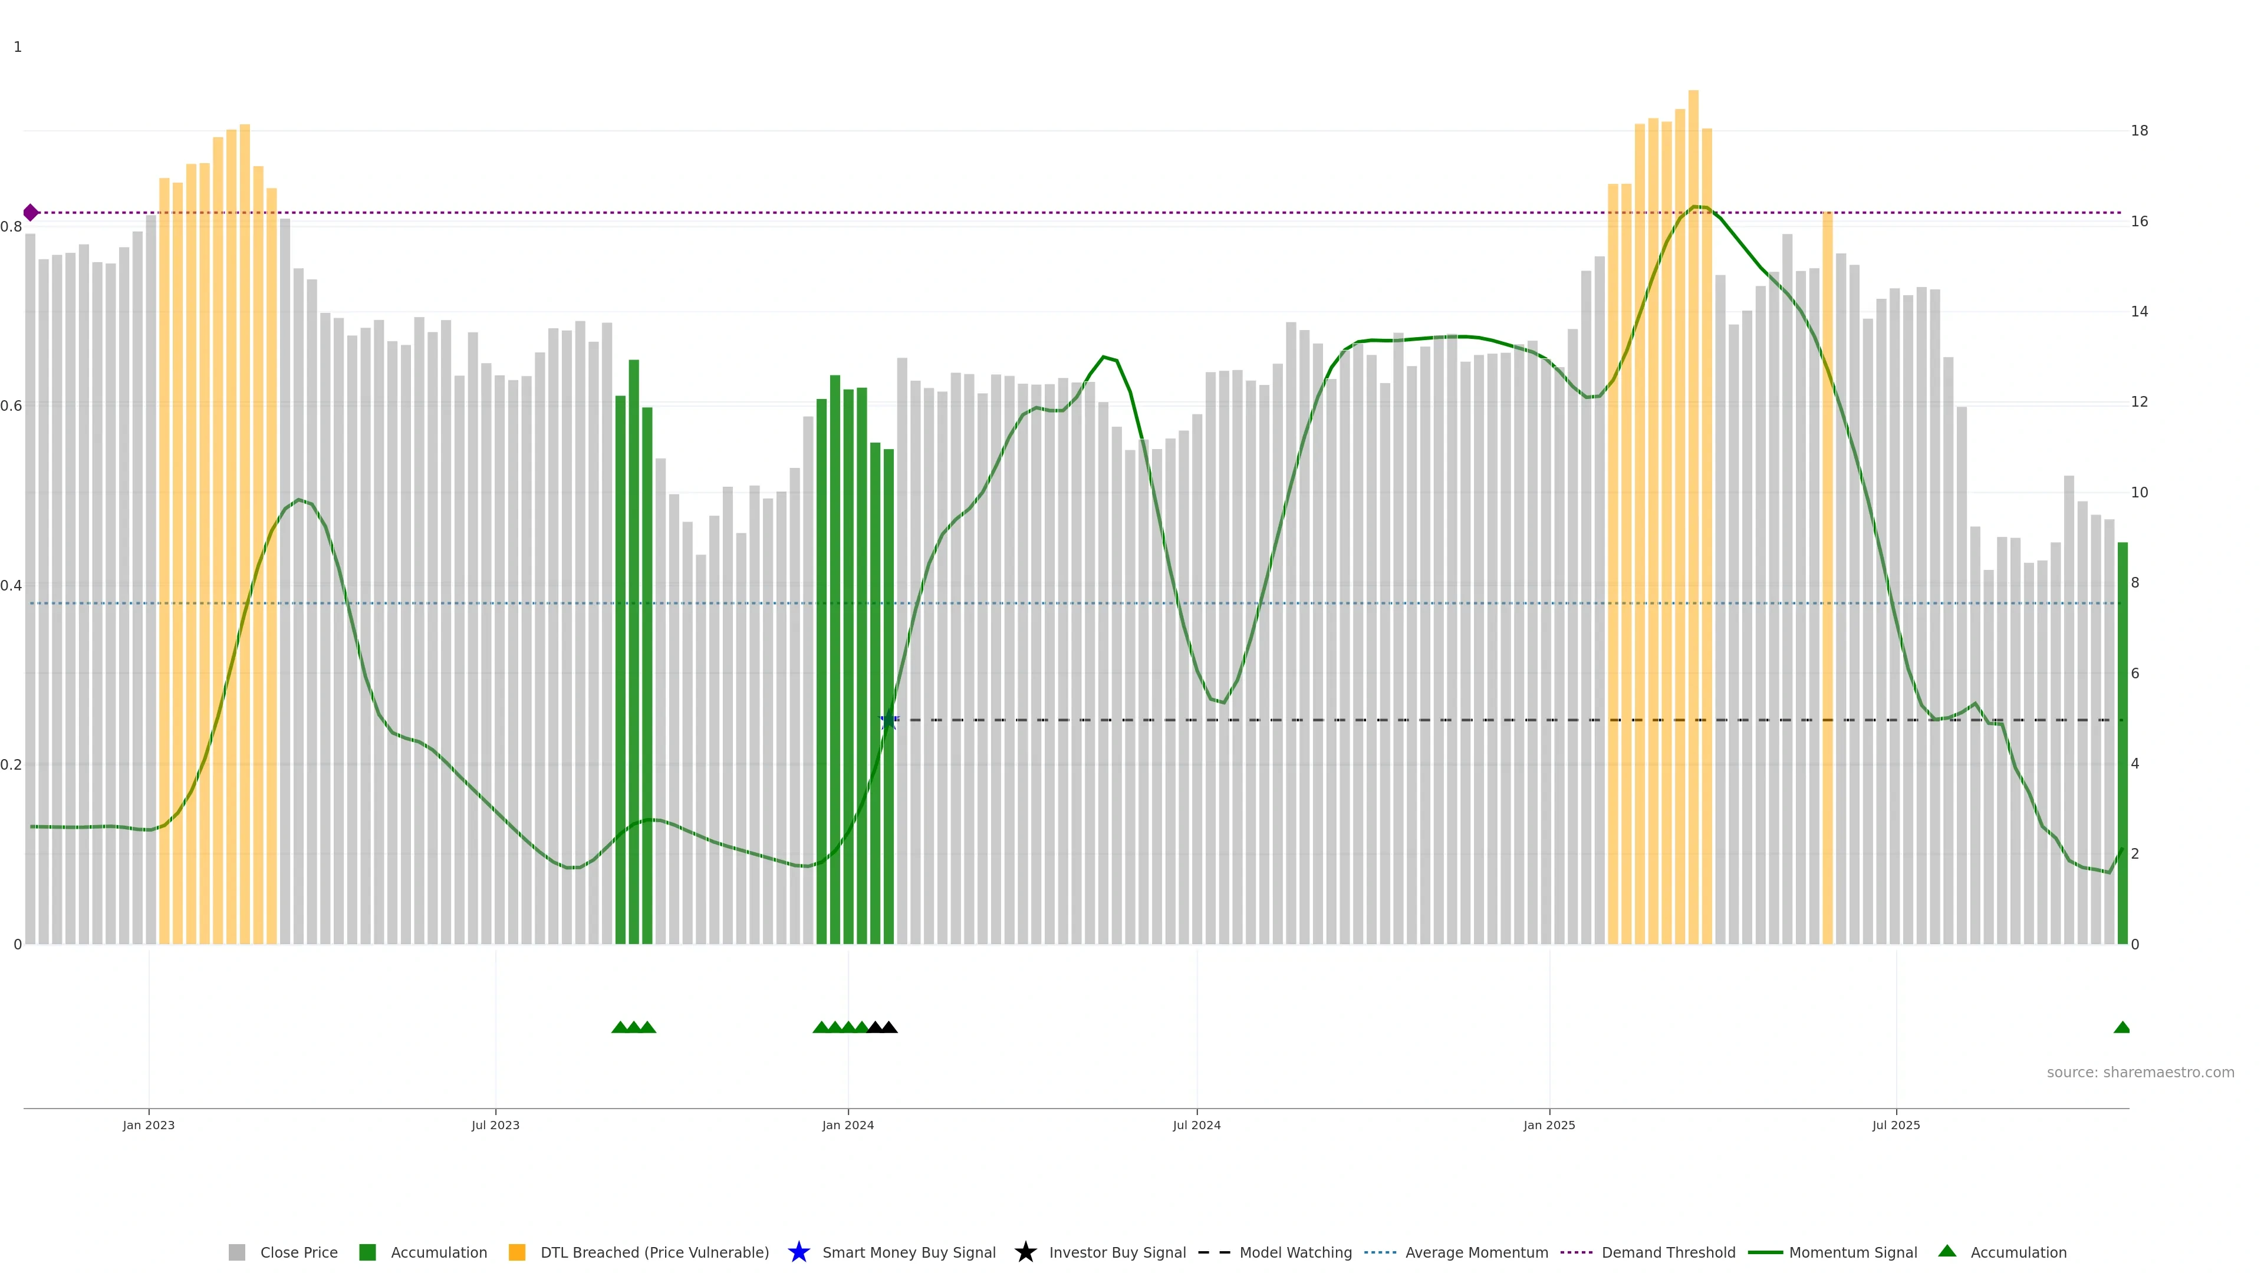
Task: Toggle the Average Momentum legend entry
Action: tap(1476, 1252)
